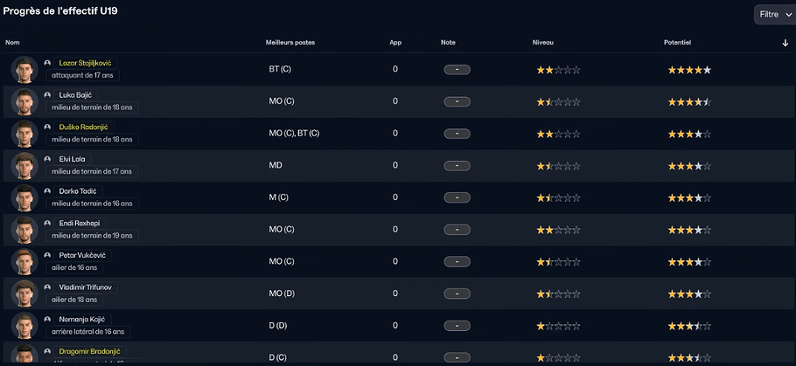Click person icon beside Endi Rexhepi
Screen dimensions: 796x366
[x=47, y=223]
